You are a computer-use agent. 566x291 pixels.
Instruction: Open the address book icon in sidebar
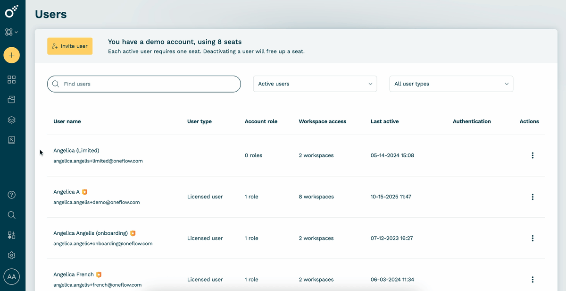click(12, 140)
